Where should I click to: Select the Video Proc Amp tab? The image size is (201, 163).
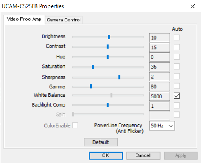24,19
